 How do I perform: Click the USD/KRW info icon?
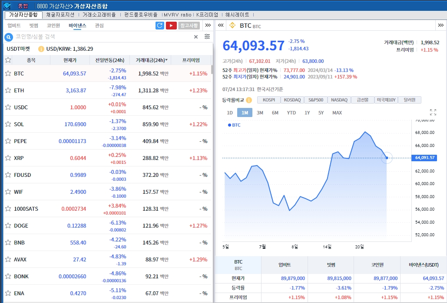41,49
